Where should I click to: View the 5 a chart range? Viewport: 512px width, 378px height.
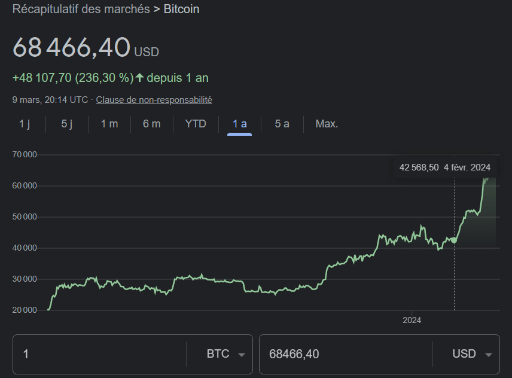point(282,124)
